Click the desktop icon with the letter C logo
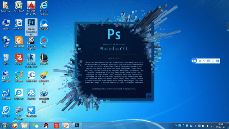 click(x=31, y=77)
